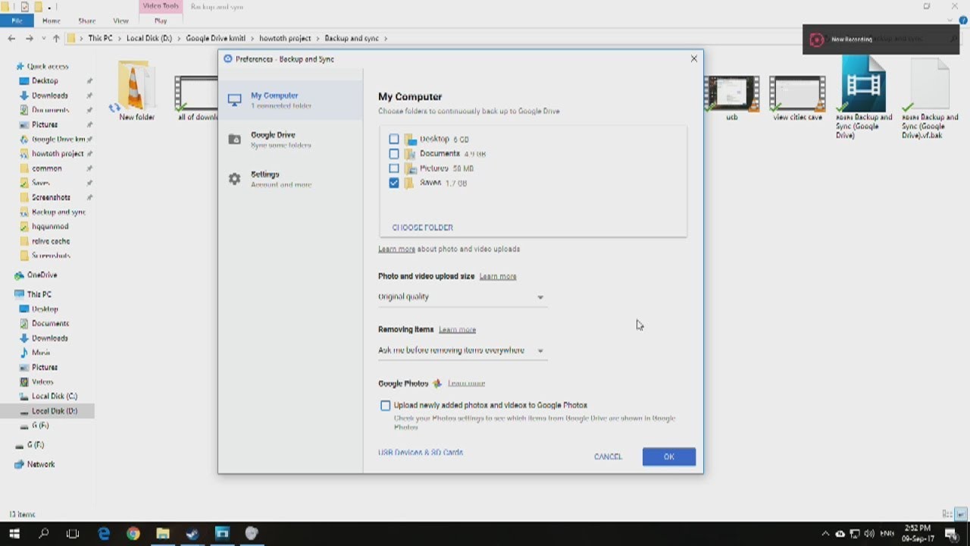This screenshot has width=970, height=546.
Task: Go back in File Explorer
Action: (11, 38)
